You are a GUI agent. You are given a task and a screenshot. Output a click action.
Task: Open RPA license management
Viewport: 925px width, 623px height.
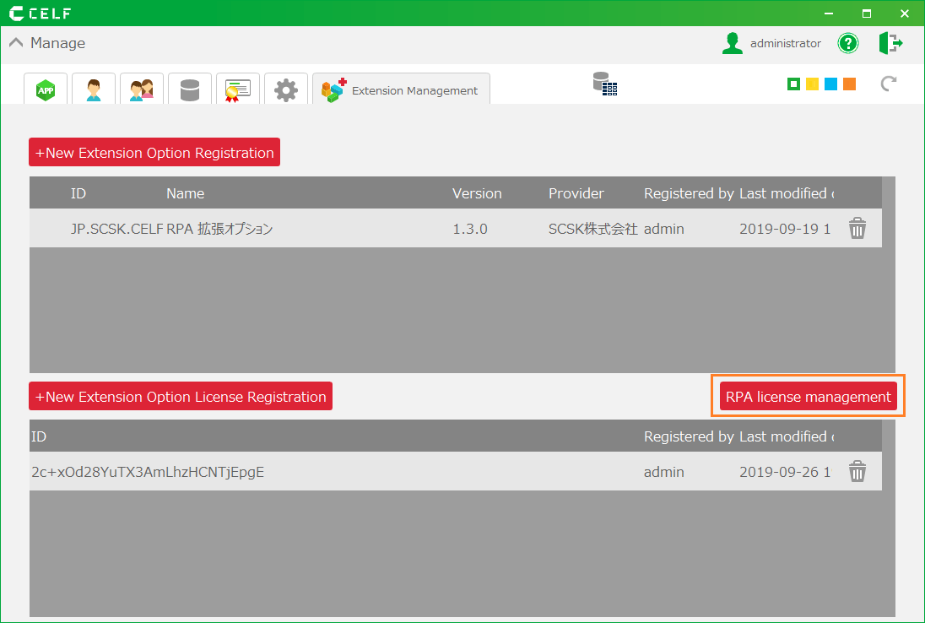808,397
